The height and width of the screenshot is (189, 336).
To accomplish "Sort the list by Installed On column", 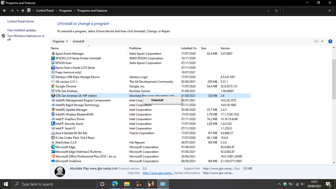I will click(x=190, y=48).
